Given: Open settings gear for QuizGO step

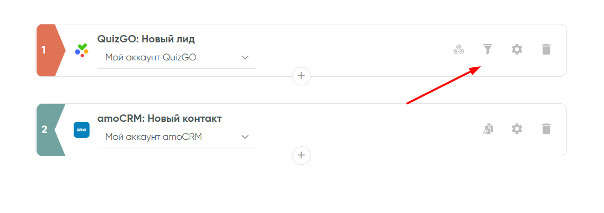Looking at the screenshot, I should [517, 50].
